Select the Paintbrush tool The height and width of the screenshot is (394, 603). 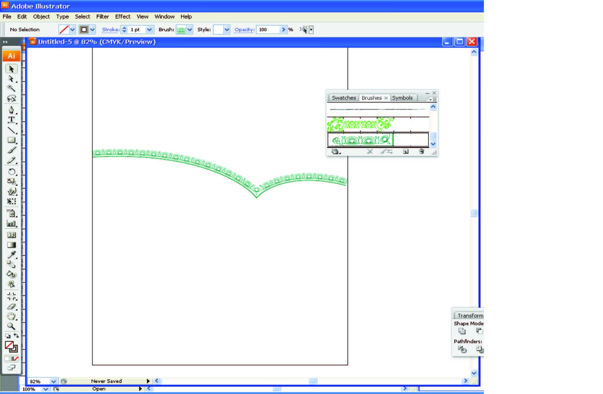(11, 150)
